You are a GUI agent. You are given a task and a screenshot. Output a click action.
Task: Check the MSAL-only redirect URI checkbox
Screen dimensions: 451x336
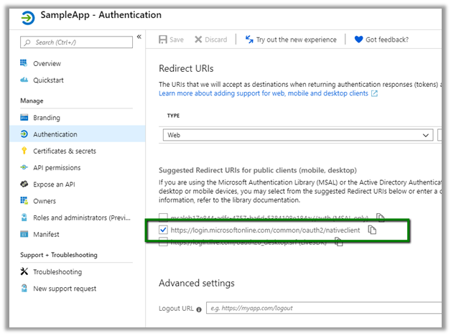pyautogui.click(x=164, y=218)
